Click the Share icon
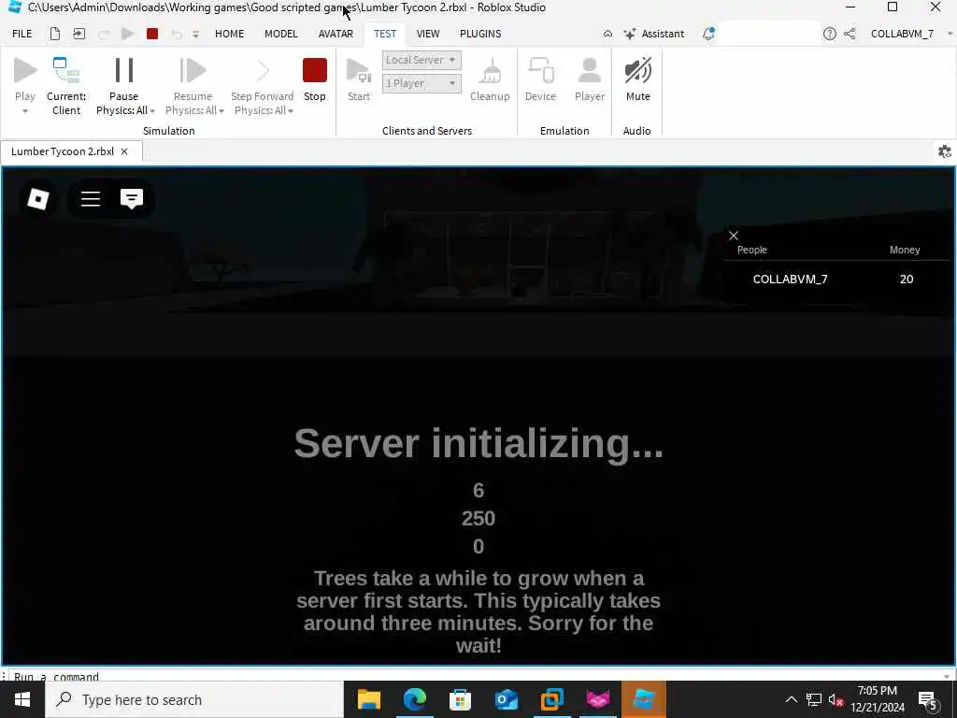 click(x=850, y=34)
